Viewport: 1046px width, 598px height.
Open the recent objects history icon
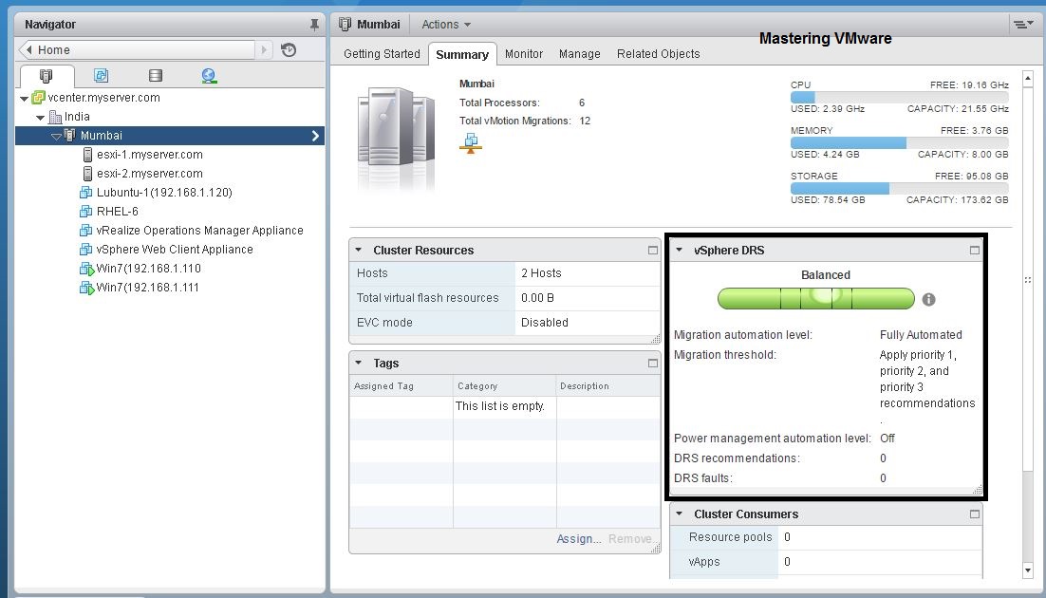click(x=289, y=50)
